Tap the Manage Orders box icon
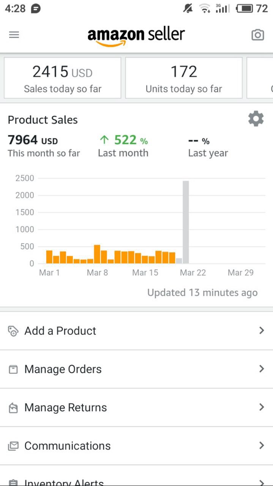Viewport: 273px width, 486px height. (13, 369)
